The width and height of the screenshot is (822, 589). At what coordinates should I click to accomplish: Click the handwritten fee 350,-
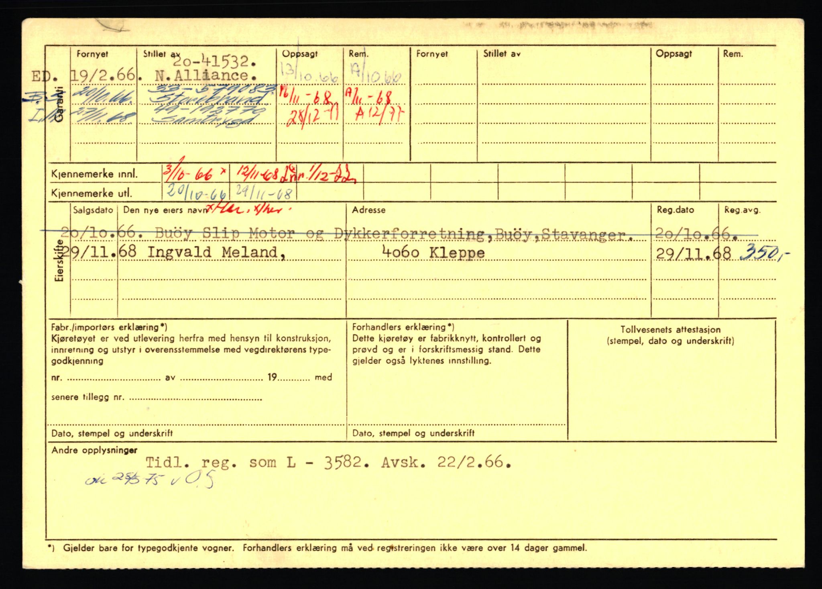tap(765, 253)
